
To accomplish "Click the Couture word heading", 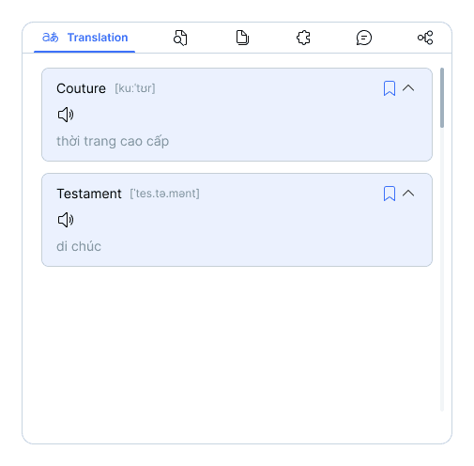I will (81, 88).
